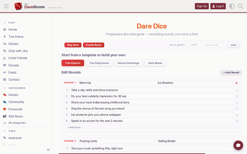Click the DareRoom dice logo
Viewport: 247px width, 154px height.
18,6
